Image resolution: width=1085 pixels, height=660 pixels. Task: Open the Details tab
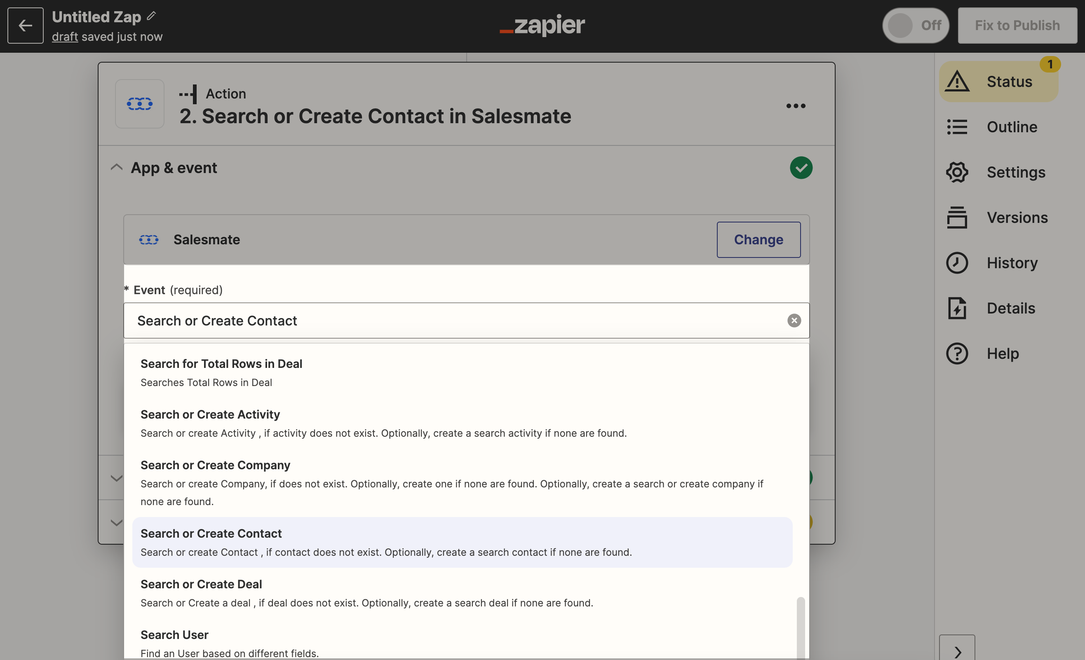1011,308
